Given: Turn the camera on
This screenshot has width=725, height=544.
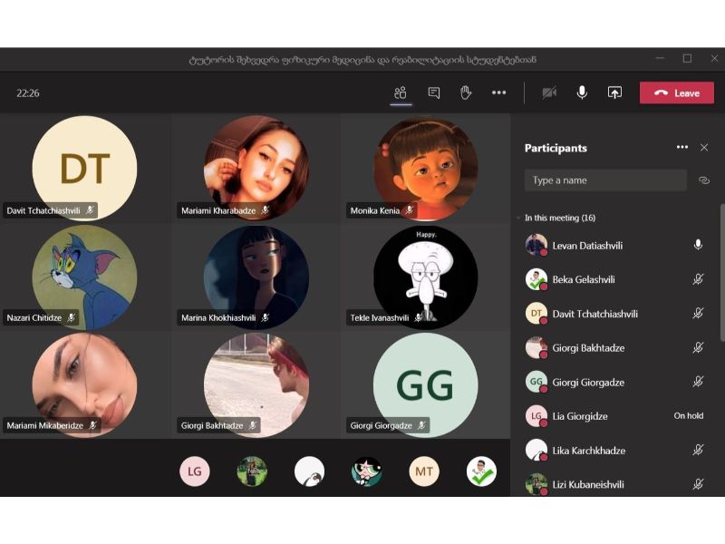Looking at the screenshot, I should pyautogui.click(x=549, y=93).
